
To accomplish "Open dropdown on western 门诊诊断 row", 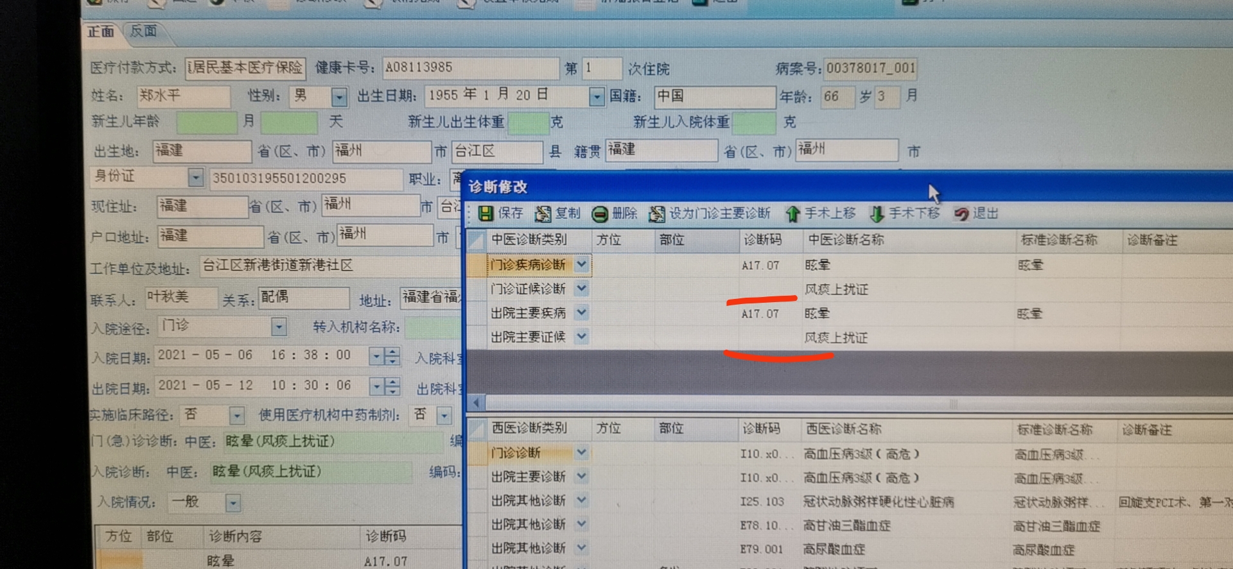I will coord(582,452).
